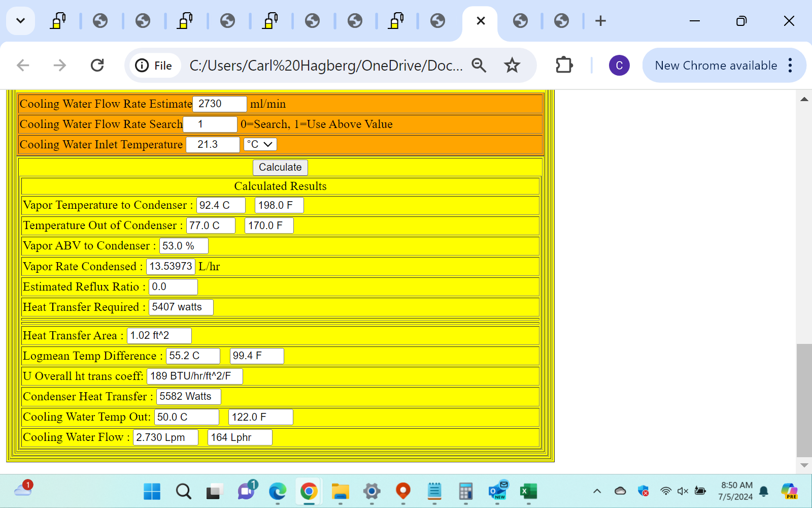Image resolution: width=812 pixels, height=508 pixels.
Task: Open the OneDrive cloud tray icon
Action: pos(620,491)
